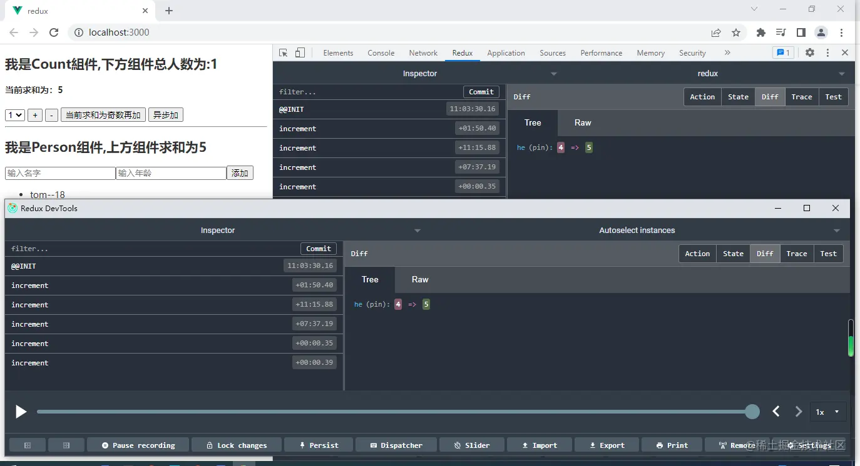Select the @@INIT action in Redux DevTools window
860x466 pixels.
[174, 266]
